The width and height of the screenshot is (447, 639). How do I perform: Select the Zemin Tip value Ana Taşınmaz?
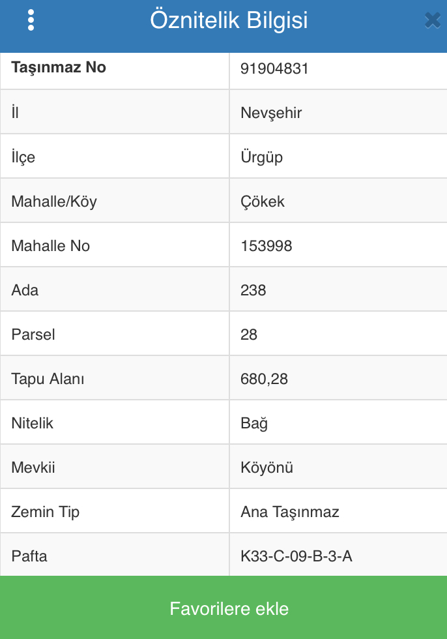(290, 512)
